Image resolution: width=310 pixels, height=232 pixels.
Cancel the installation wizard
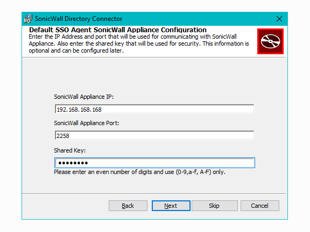tap(260, 206)
